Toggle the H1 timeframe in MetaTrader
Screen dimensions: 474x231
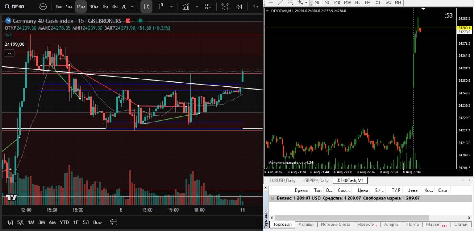point(357,2)
